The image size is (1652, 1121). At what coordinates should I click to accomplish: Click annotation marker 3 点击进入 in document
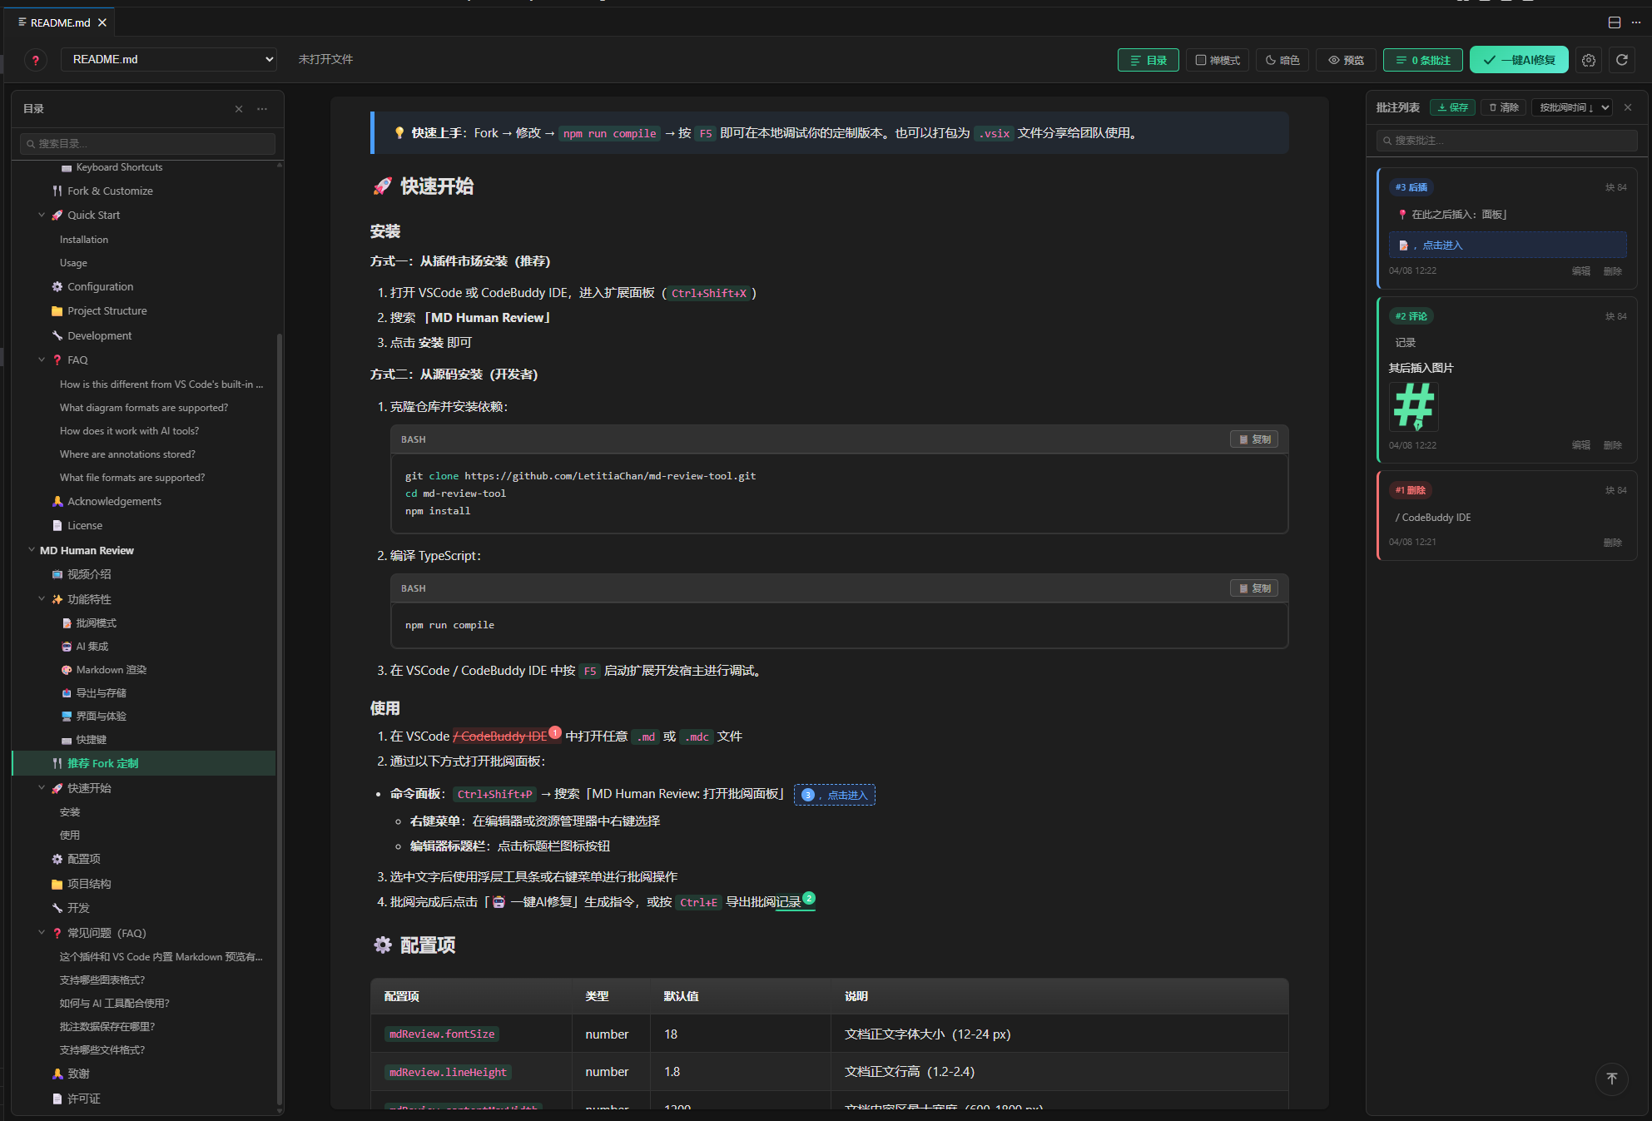click(835, 795)
